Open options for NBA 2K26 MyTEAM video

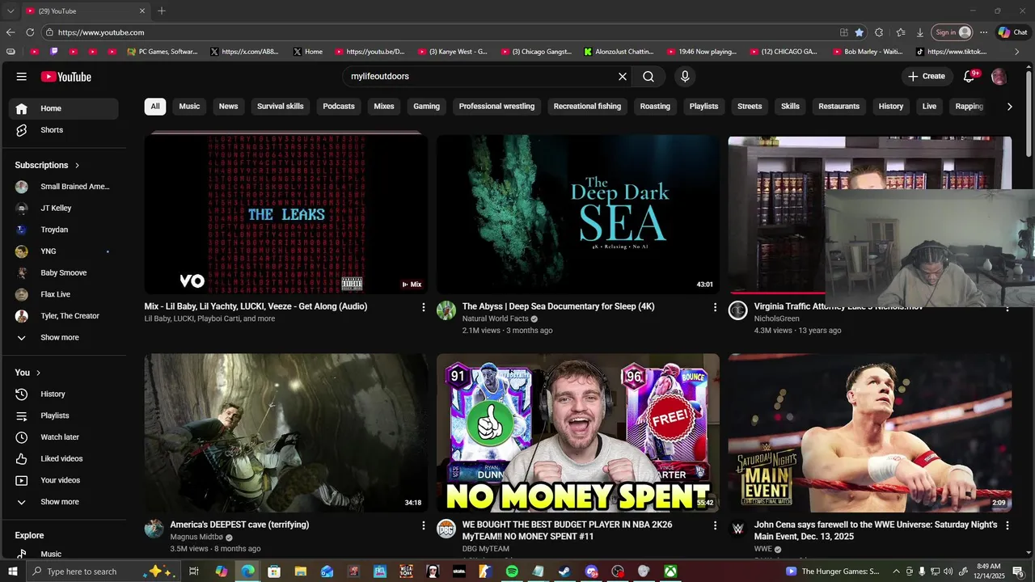click(x=715, y=525)
